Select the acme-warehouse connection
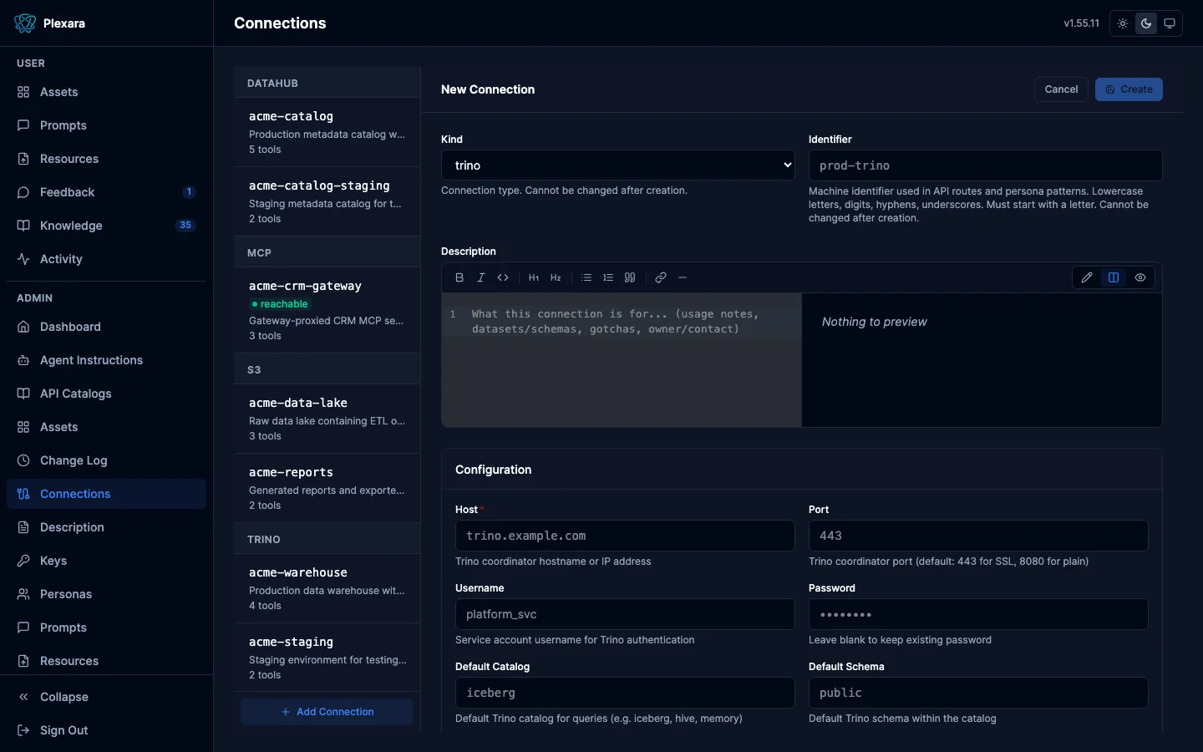This screenshot has height=752, width=1203. [327, 588]
